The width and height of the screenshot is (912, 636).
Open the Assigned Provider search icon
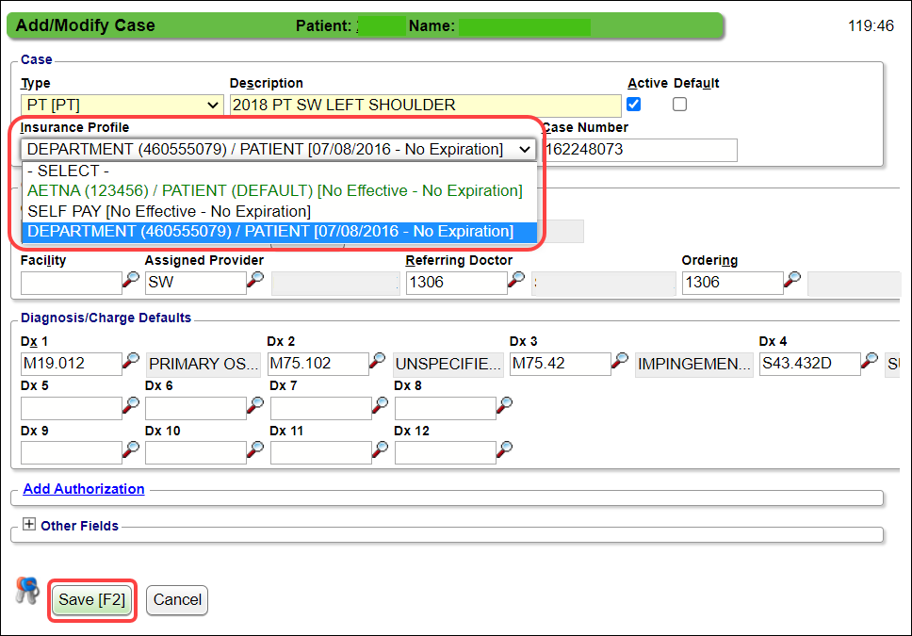255,280
